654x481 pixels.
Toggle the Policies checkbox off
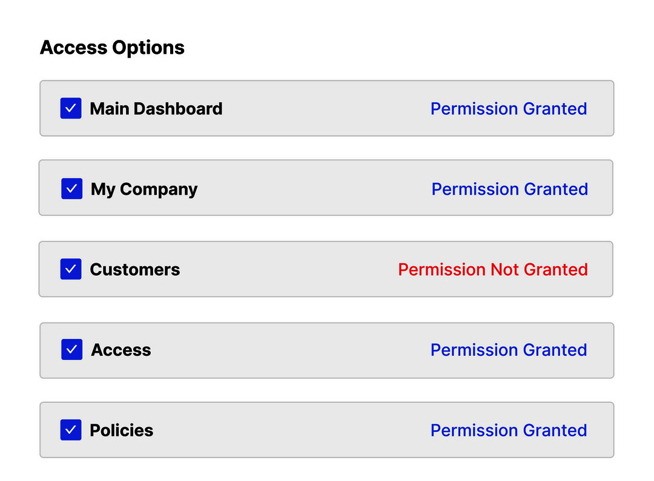[71, 430]
